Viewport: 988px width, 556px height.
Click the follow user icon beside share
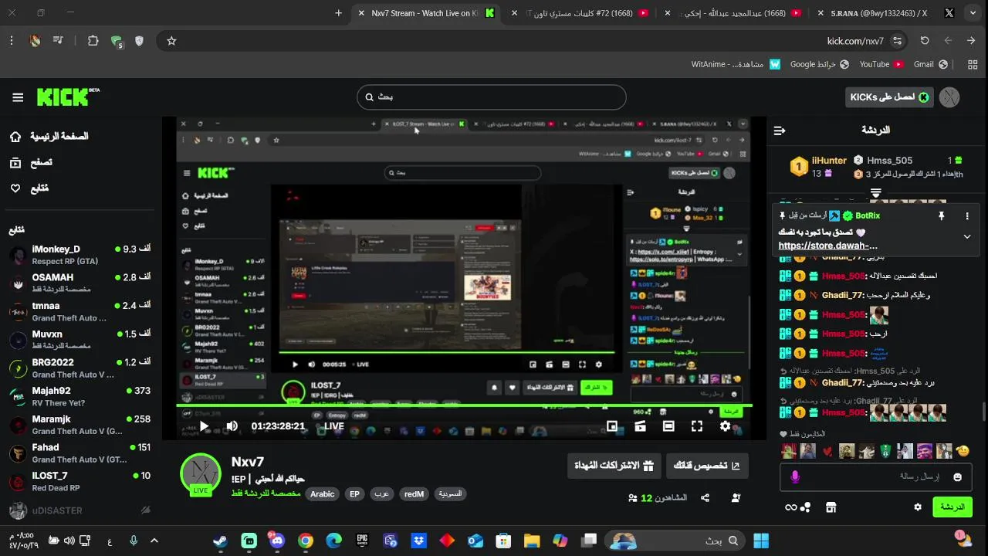pyautogui.click(x=736, y=498)
